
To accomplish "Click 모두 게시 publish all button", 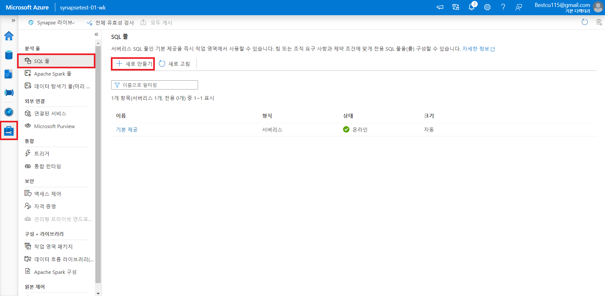I will [156, 23].
